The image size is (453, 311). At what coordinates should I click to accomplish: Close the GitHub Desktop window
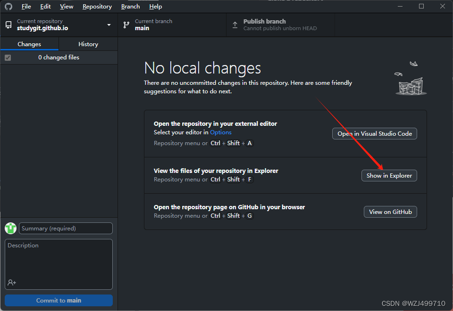tap(442, 6)
